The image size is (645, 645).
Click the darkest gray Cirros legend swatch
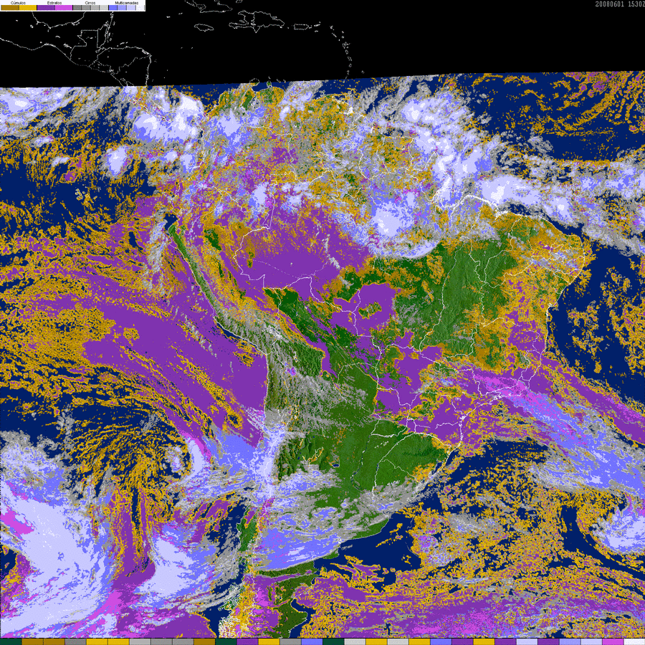[x=77, y=7]
